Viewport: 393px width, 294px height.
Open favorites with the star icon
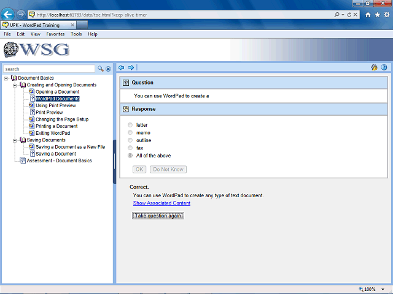378,15
